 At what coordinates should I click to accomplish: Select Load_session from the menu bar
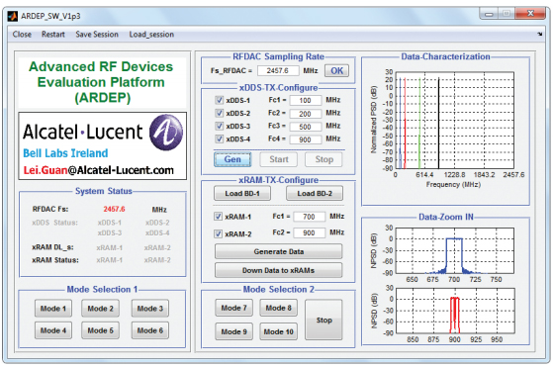151,35
